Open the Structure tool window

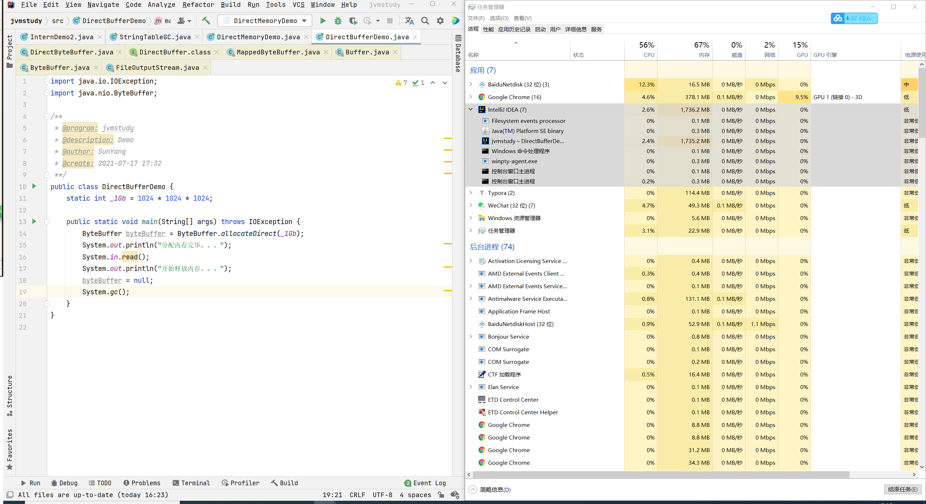[10, 396]
